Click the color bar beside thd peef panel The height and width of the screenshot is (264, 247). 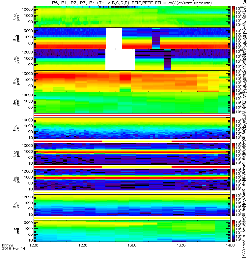233,81
